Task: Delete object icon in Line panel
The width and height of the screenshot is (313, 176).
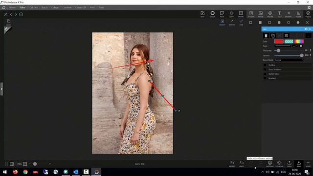Action: 266,36
